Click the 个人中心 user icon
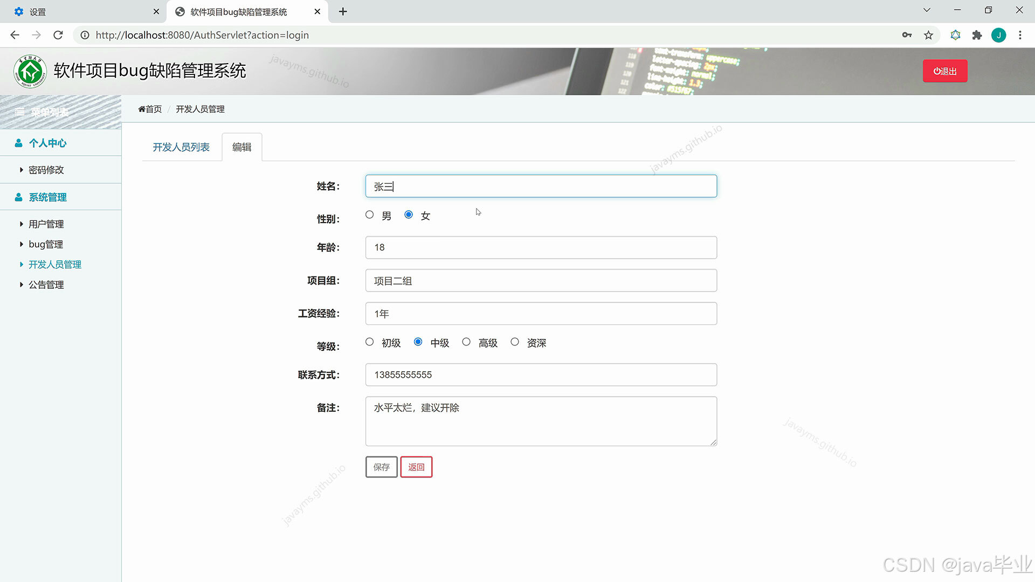This screenshot has width=1035, height=582. pos(18,143)
